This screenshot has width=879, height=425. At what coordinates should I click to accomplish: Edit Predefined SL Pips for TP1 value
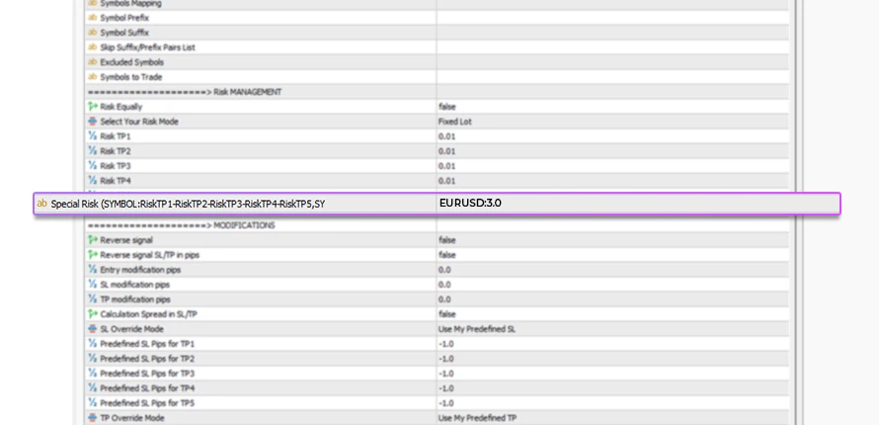point(446,343)
